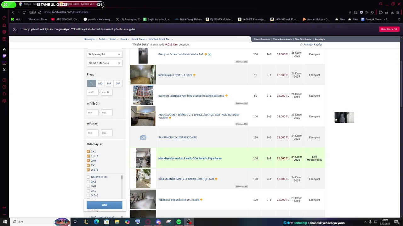Open the snapshot tool icon in address bar

point(355,12)
